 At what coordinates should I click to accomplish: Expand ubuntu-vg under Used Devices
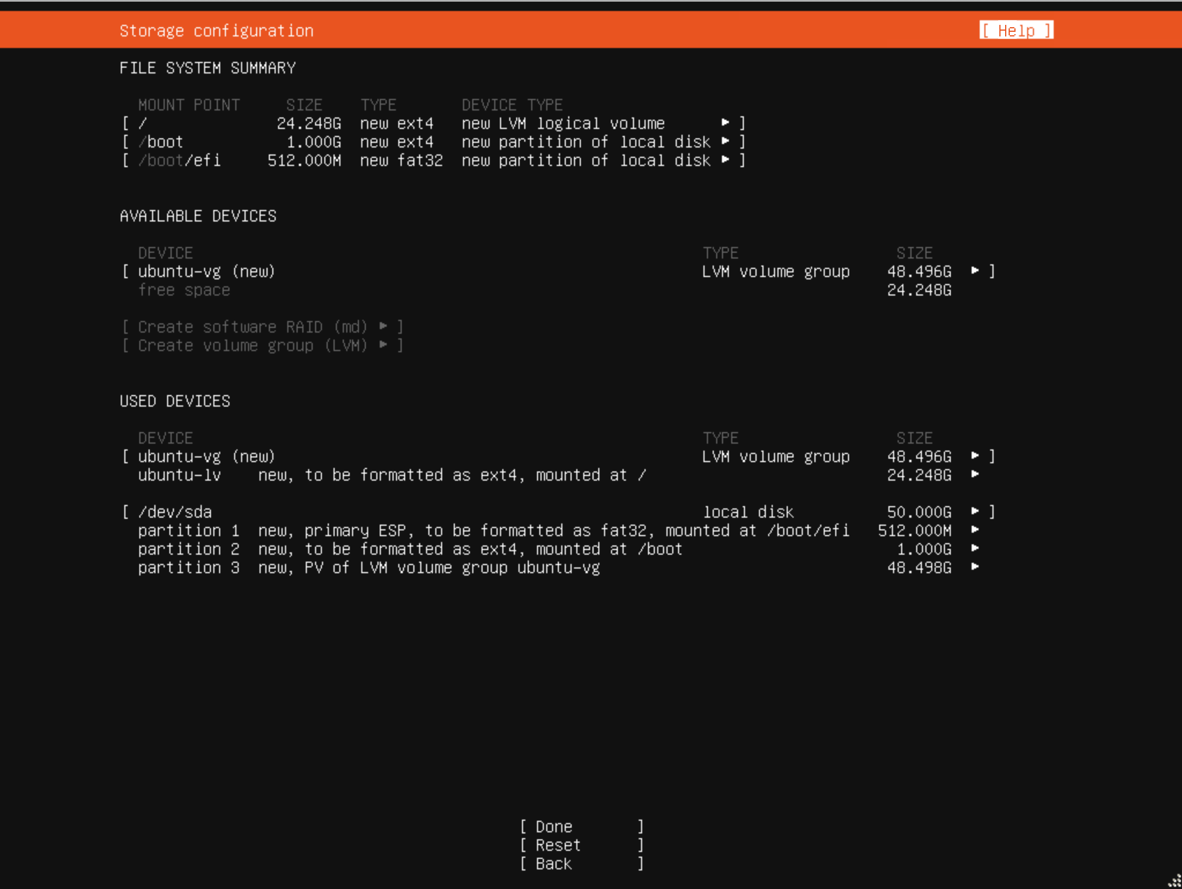pos(974,456)
